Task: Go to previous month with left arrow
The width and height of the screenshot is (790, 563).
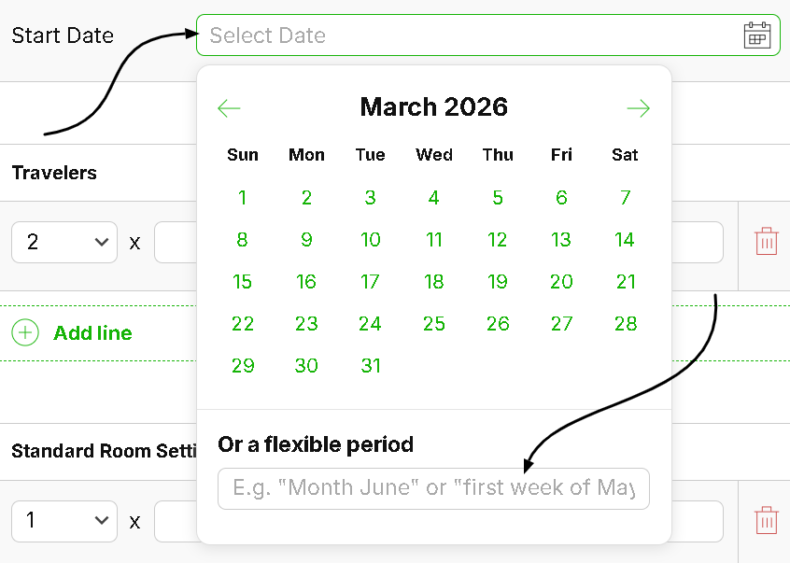Action: [229, 108]
